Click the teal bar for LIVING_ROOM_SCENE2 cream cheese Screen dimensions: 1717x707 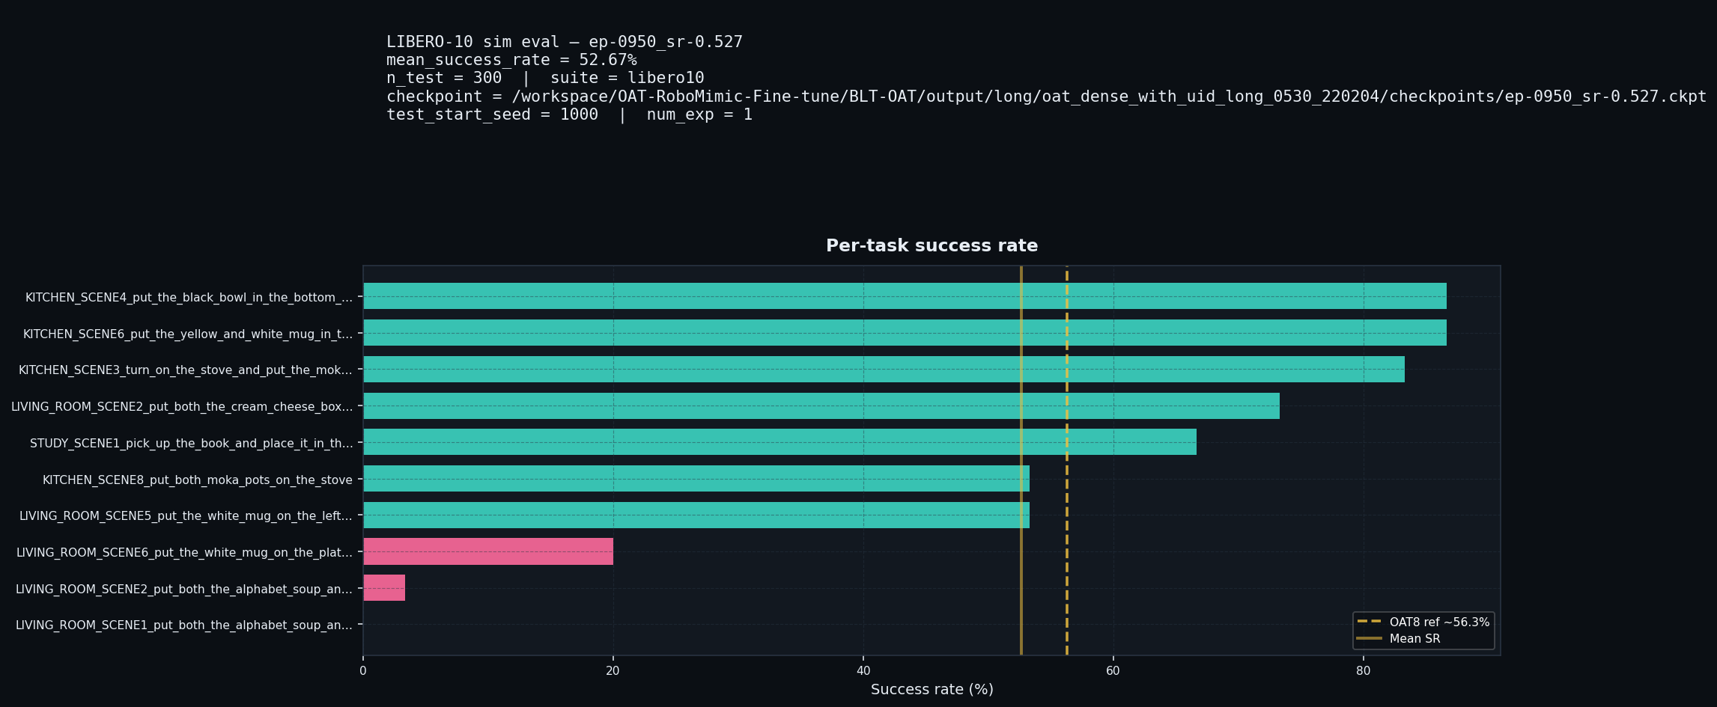pyautogui.click(x=821, y=406)
